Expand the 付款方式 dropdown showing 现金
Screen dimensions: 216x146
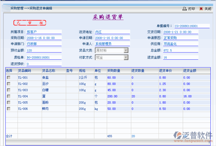tap(126, 58)
